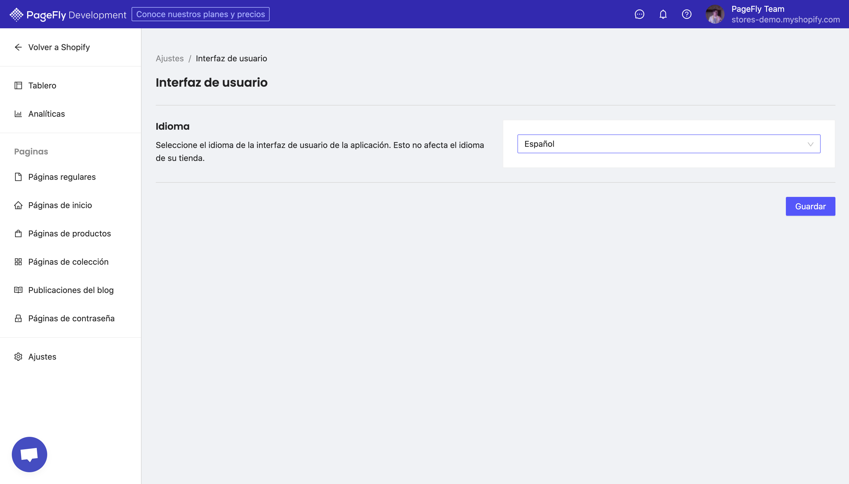Click the Páginas regulares document icon
Viewport: 849px width, 484px height.
[18, 177]
